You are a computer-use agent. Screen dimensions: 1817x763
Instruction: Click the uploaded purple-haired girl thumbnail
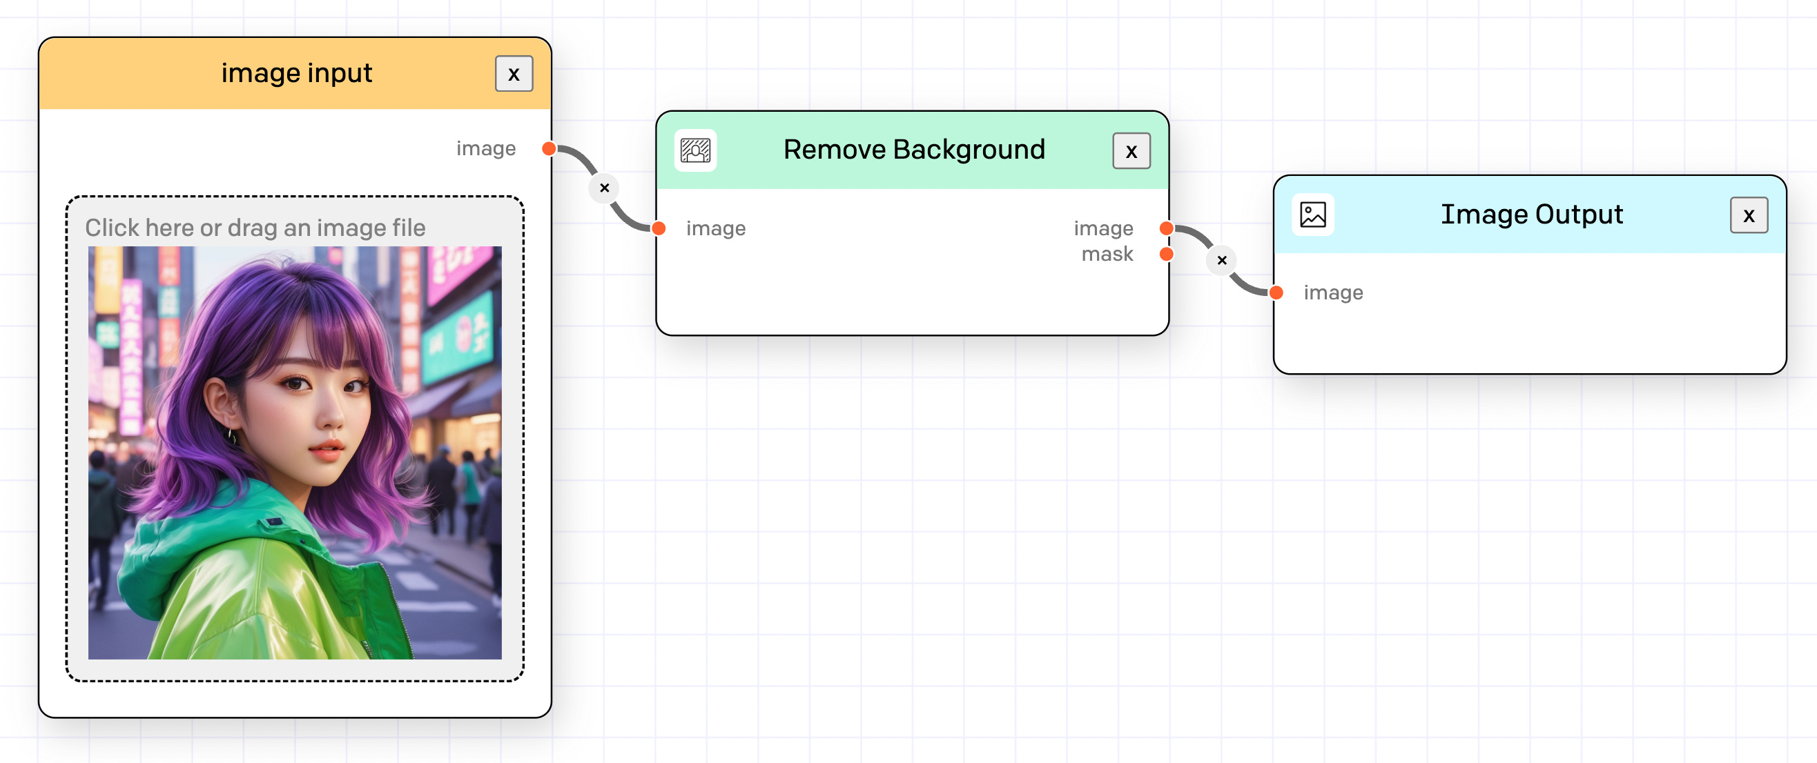point(295,453)
